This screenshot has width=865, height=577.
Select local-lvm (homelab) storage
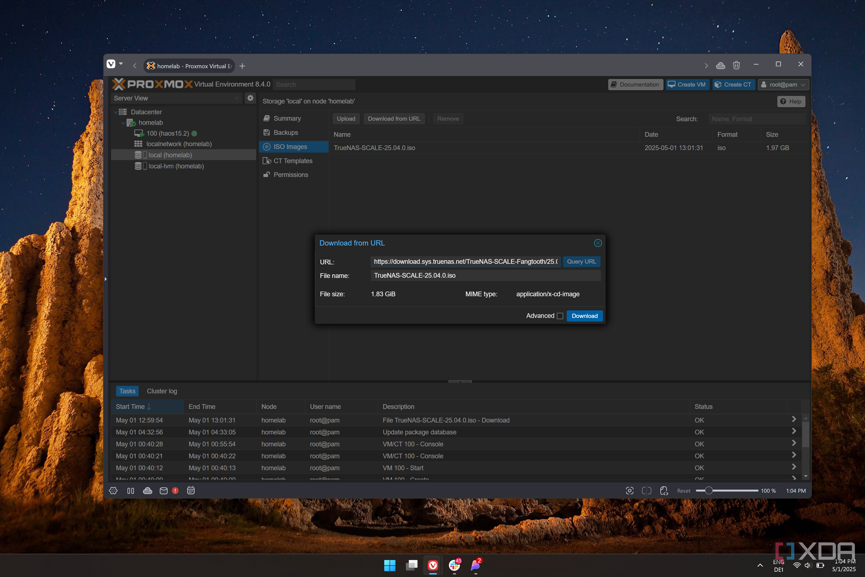(176, 166)
